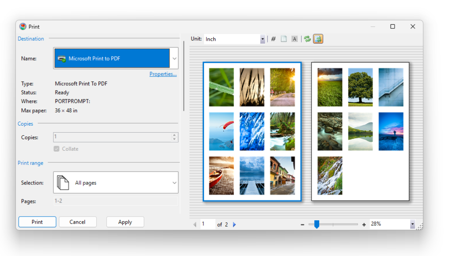Click the Properties link
The width and height of the screenshot is (452, 256).
point(163,74)
